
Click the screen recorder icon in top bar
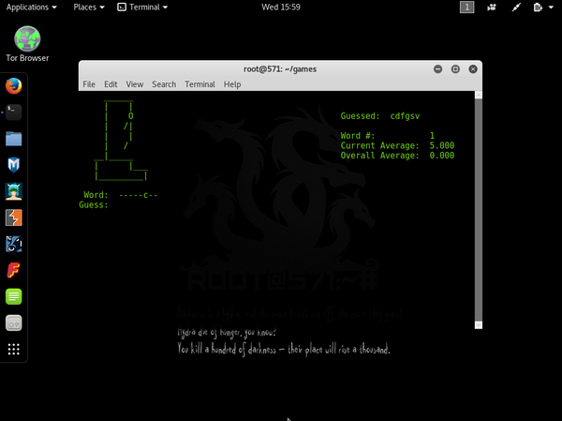491,7
